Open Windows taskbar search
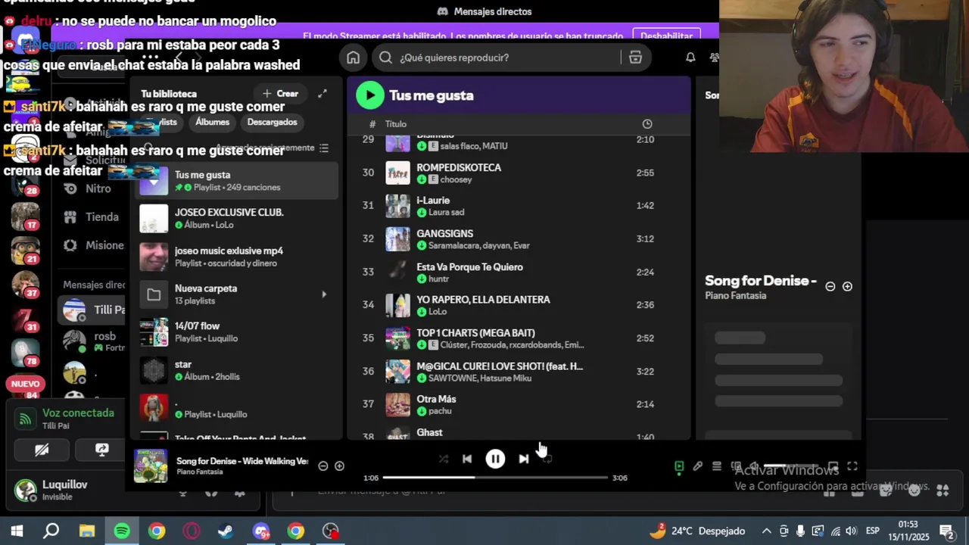Screen dimensions: 969x545 [51, 531]
